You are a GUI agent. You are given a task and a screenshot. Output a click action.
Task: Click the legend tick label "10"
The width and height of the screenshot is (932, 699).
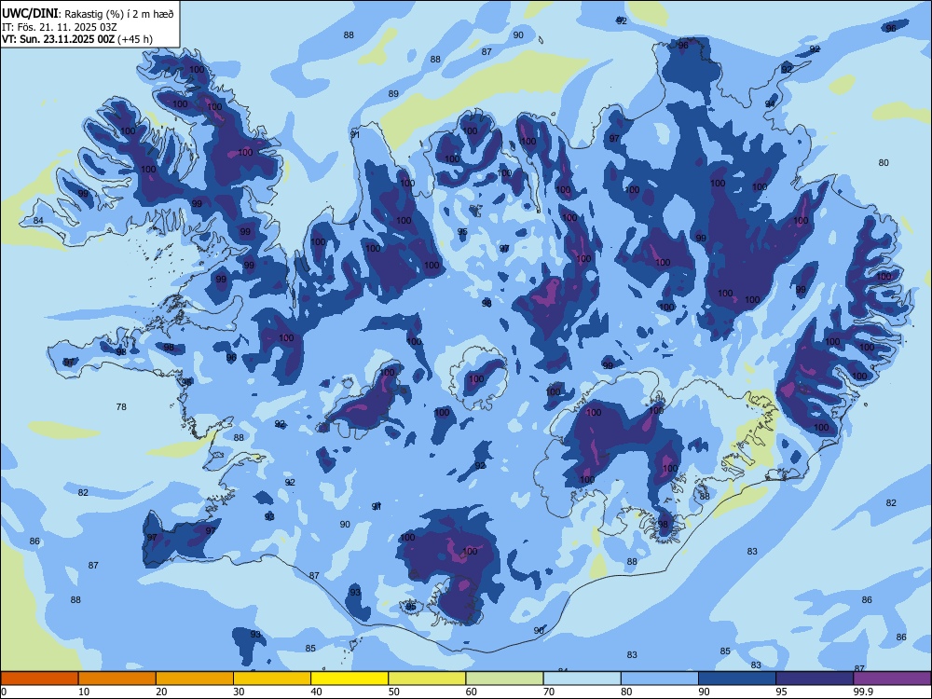[x=84, y=692]
